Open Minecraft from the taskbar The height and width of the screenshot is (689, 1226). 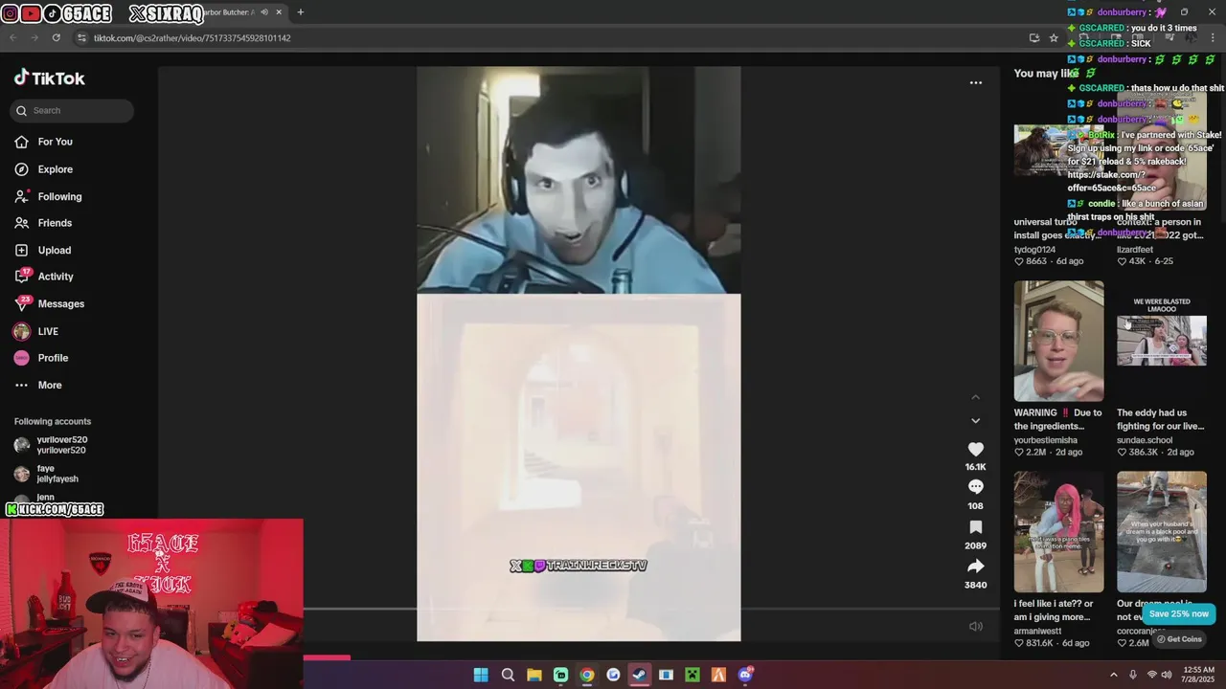(692, 675)
